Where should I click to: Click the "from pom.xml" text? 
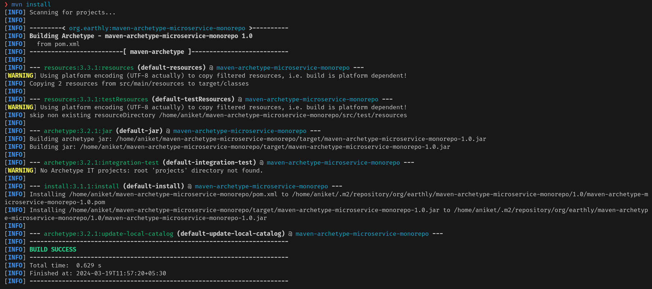(x=58, y=44)
